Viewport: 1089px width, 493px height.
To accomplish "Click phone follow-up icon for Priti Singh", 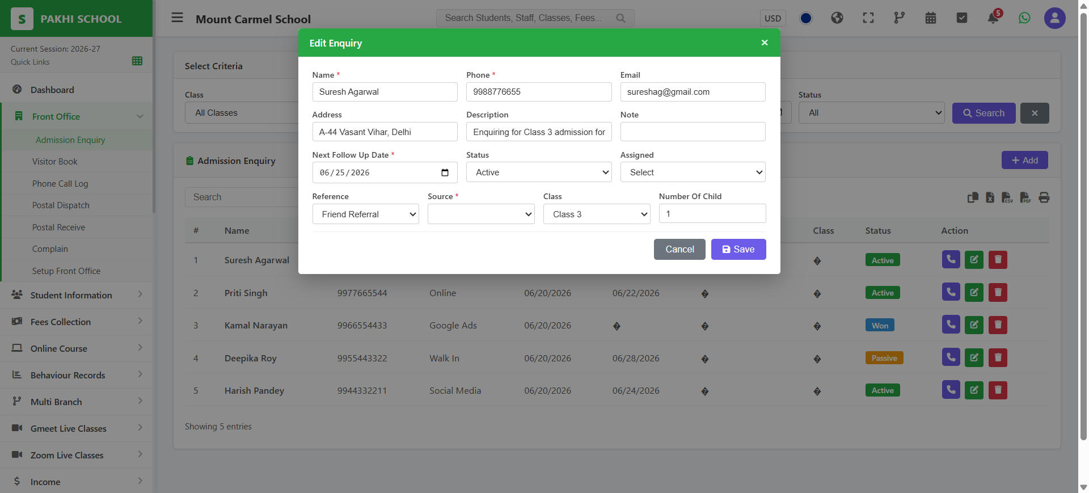I will 951,292.
